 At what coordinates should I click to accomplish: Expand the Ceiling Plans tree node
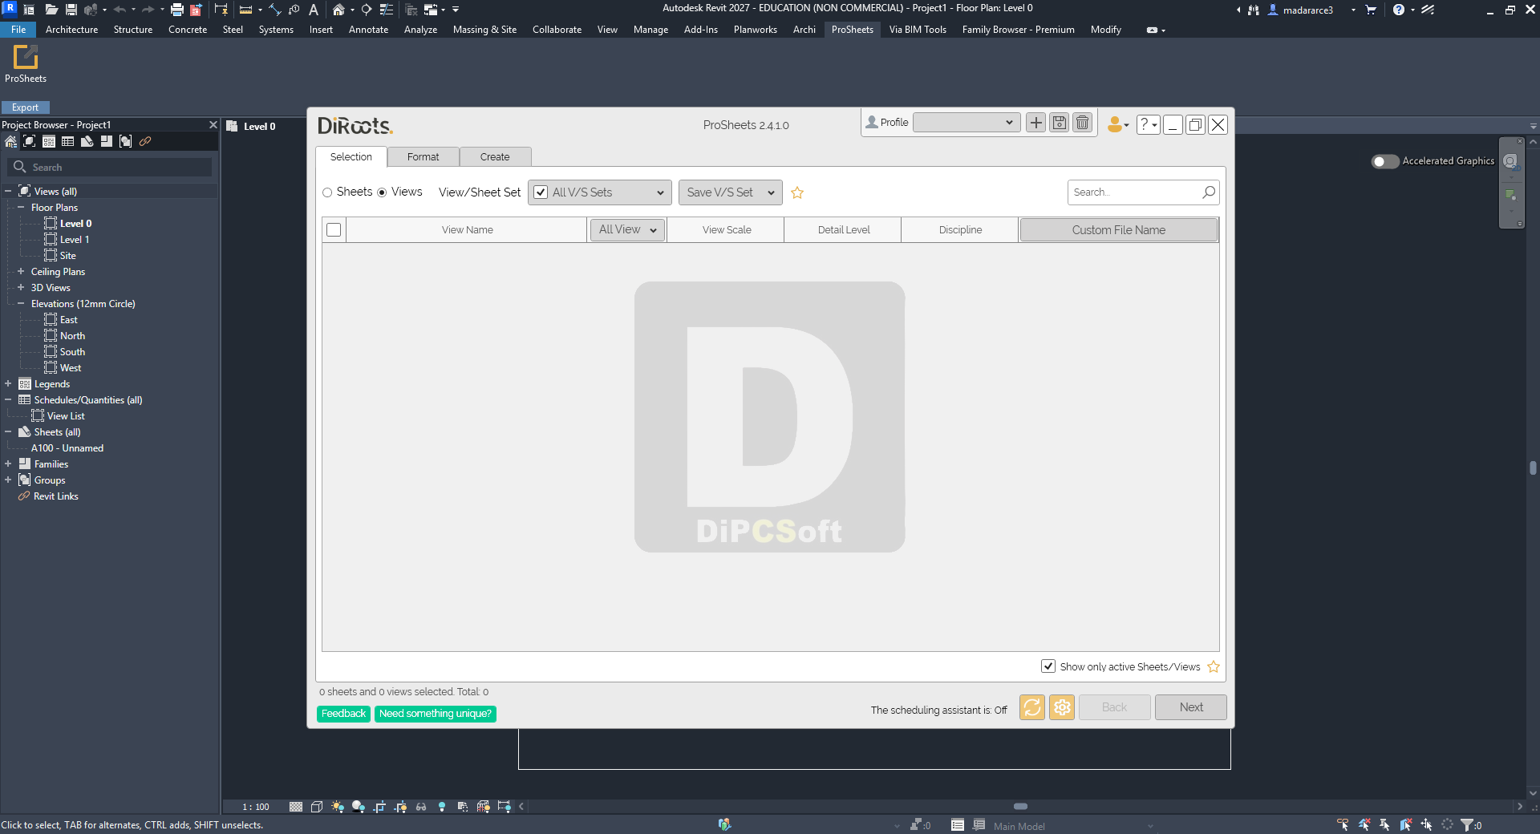click(x=21, y=272)
